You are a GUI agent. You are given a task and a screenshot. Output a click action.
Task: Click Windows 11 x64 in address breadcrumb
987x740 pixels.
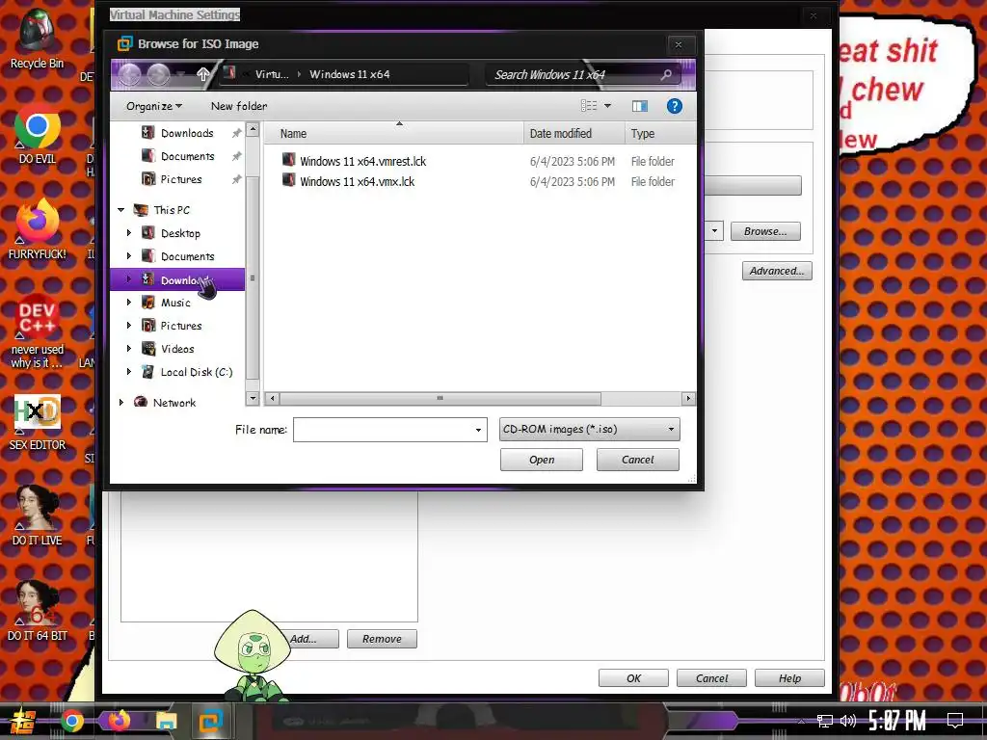click(349, 74)
